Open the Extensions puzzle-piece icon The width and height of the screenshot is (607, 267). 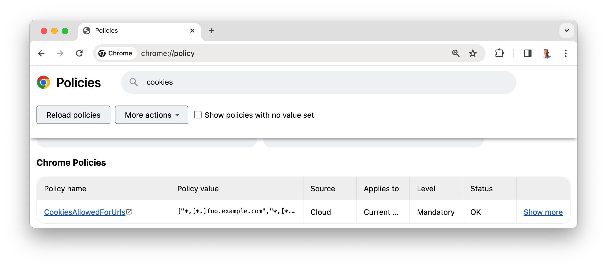[500, 53]
